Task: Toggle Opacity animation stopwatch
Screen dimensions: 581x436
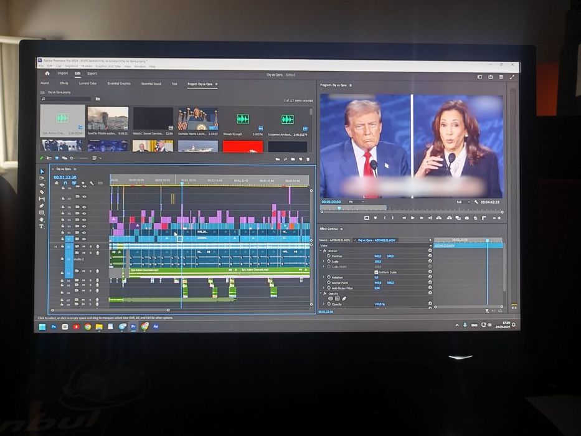Action: click(329, 304)
